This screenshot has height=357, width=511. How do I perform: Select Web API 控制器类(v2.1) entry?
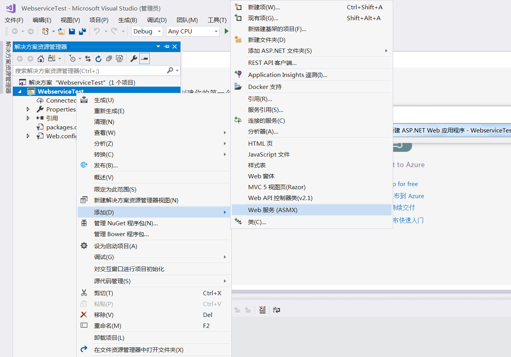click(311, 198)
